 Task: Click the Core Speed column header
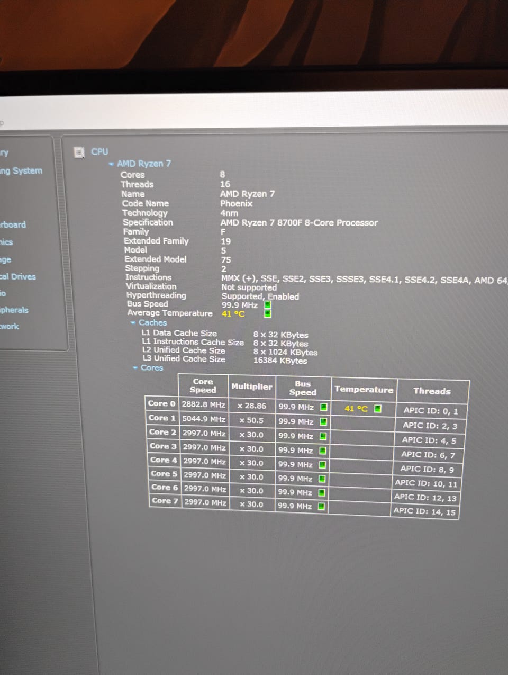(203, 385)
